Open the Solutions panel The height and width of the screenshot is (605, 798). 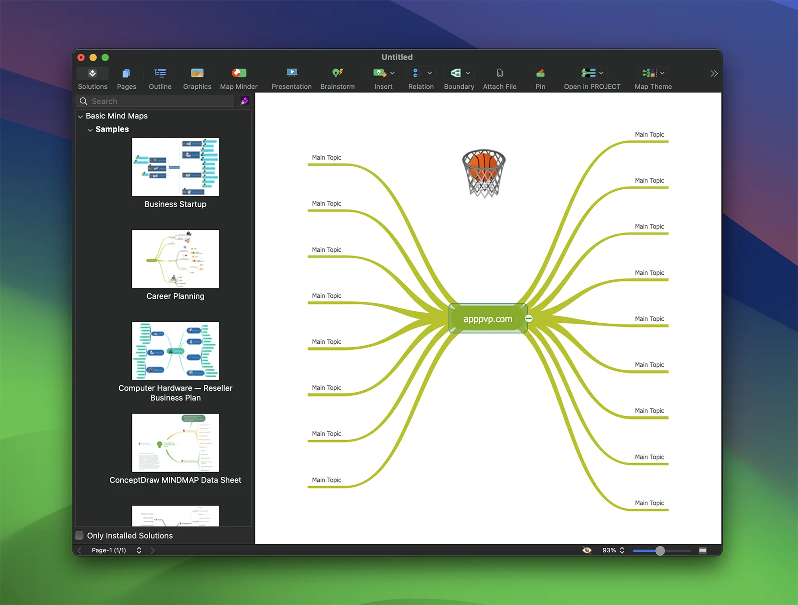click(92, 73)
